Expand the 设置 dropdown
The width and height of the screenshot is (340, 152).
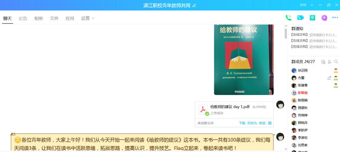click(x=88, y=18)
